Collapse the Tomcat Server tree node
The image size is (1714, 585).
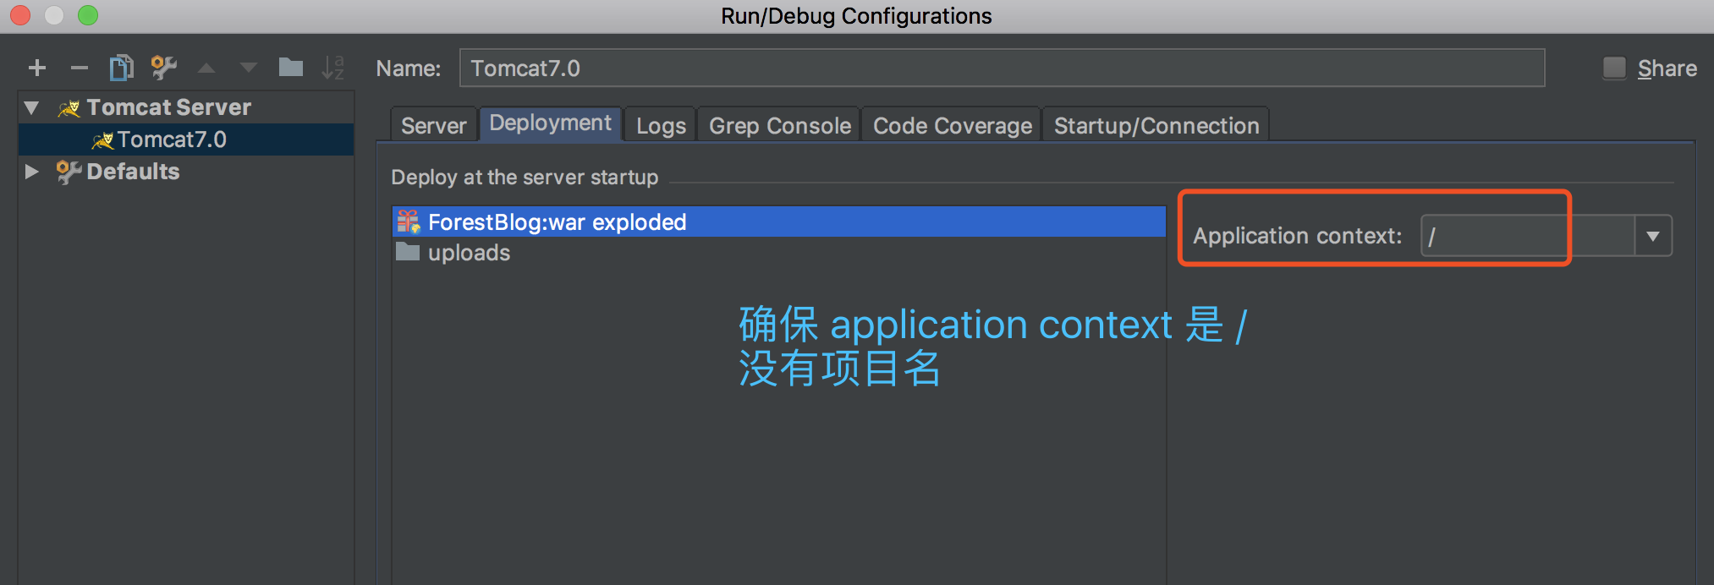[32, 107]
